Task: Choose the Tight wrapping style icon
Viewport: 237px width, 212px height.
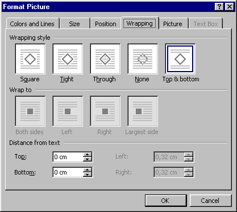Action: 68,59
